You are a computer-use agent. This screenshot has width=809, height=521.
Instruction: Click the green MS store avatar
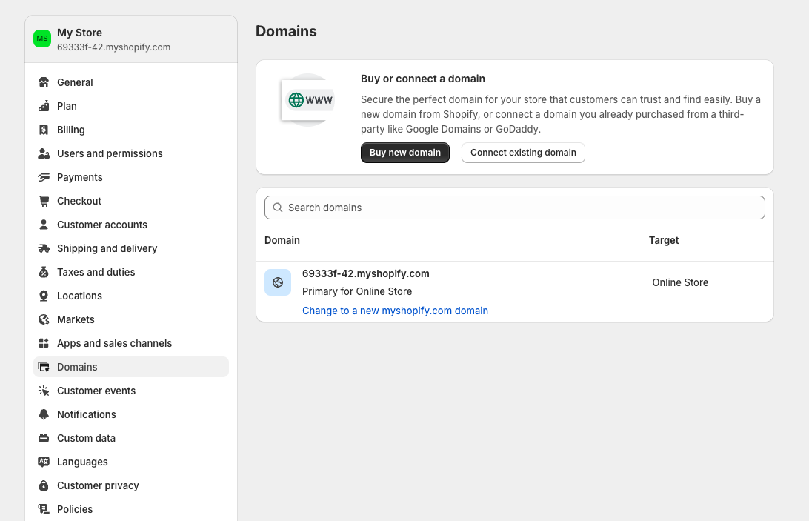[x=41, y=38]
